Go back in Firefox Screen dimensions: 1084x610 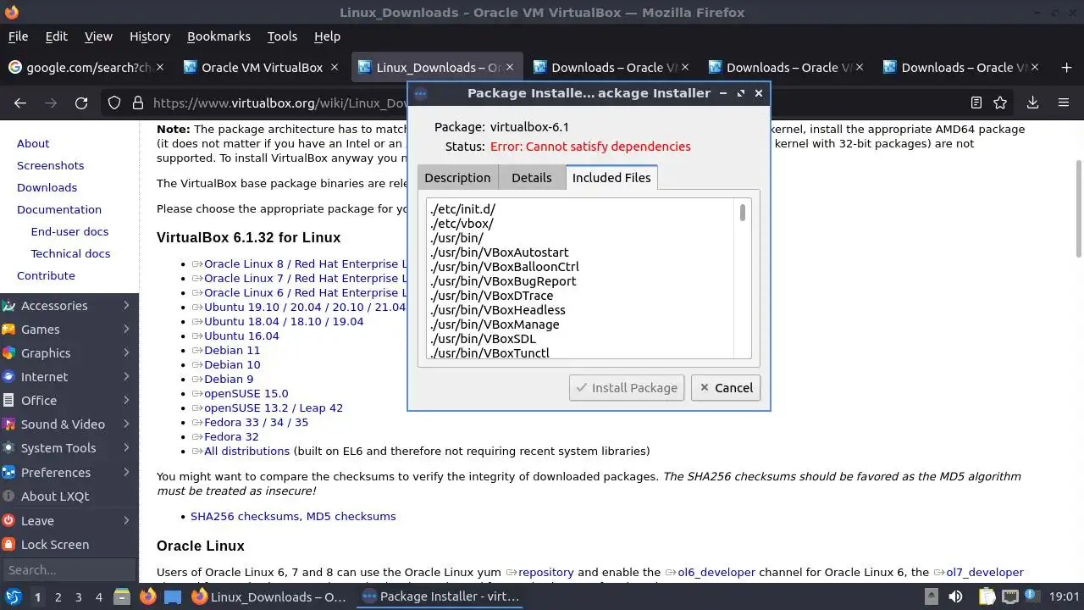point(20,103)
